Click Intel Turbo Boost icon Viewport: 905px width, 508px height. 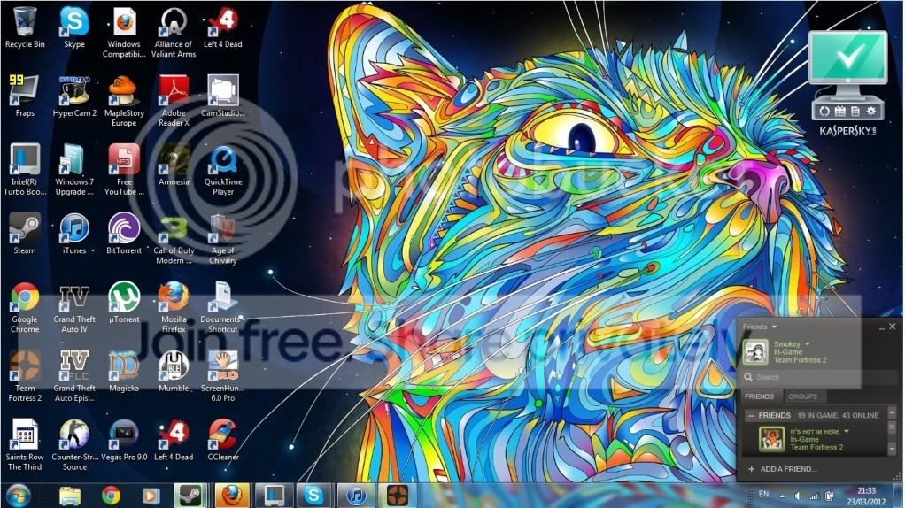25,170
